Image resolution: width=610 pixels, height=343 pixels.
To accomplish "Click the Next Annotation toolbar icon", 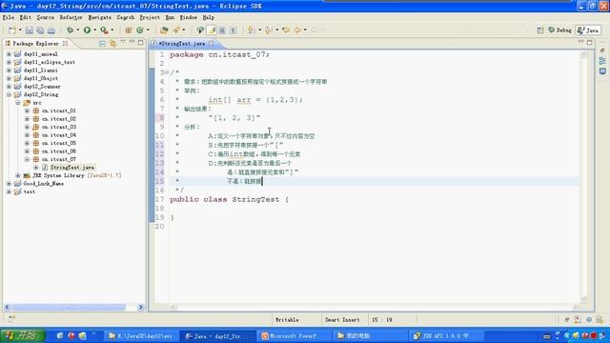I will click(251, 30).
